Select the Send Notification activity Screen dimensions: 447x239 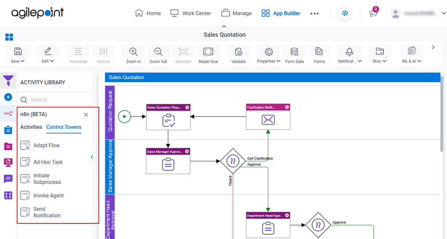click(41, 212)
